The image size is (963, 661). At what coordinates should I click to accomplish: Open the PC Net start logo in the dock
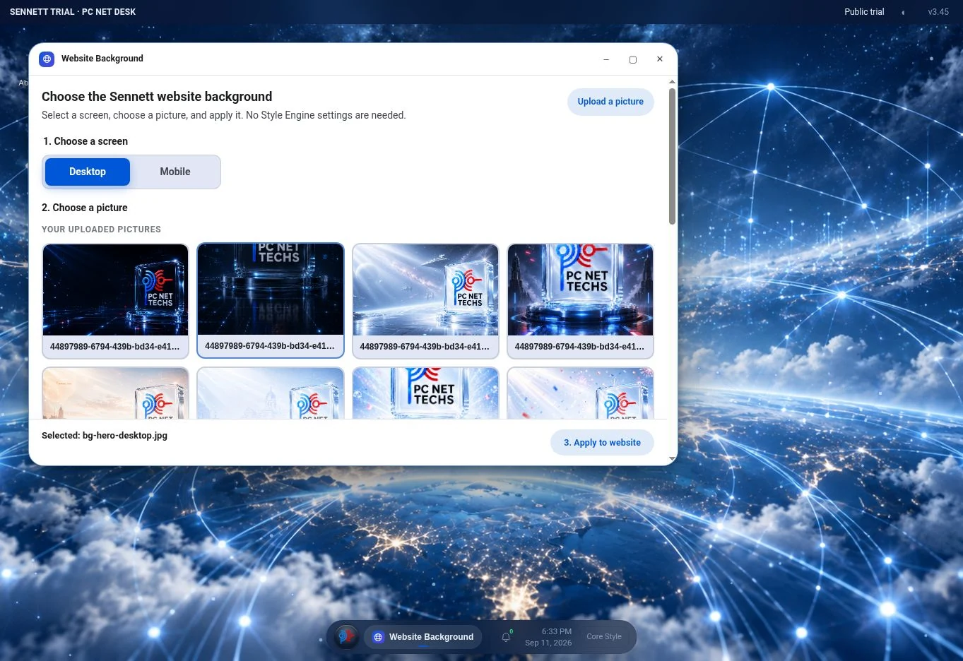346,636
